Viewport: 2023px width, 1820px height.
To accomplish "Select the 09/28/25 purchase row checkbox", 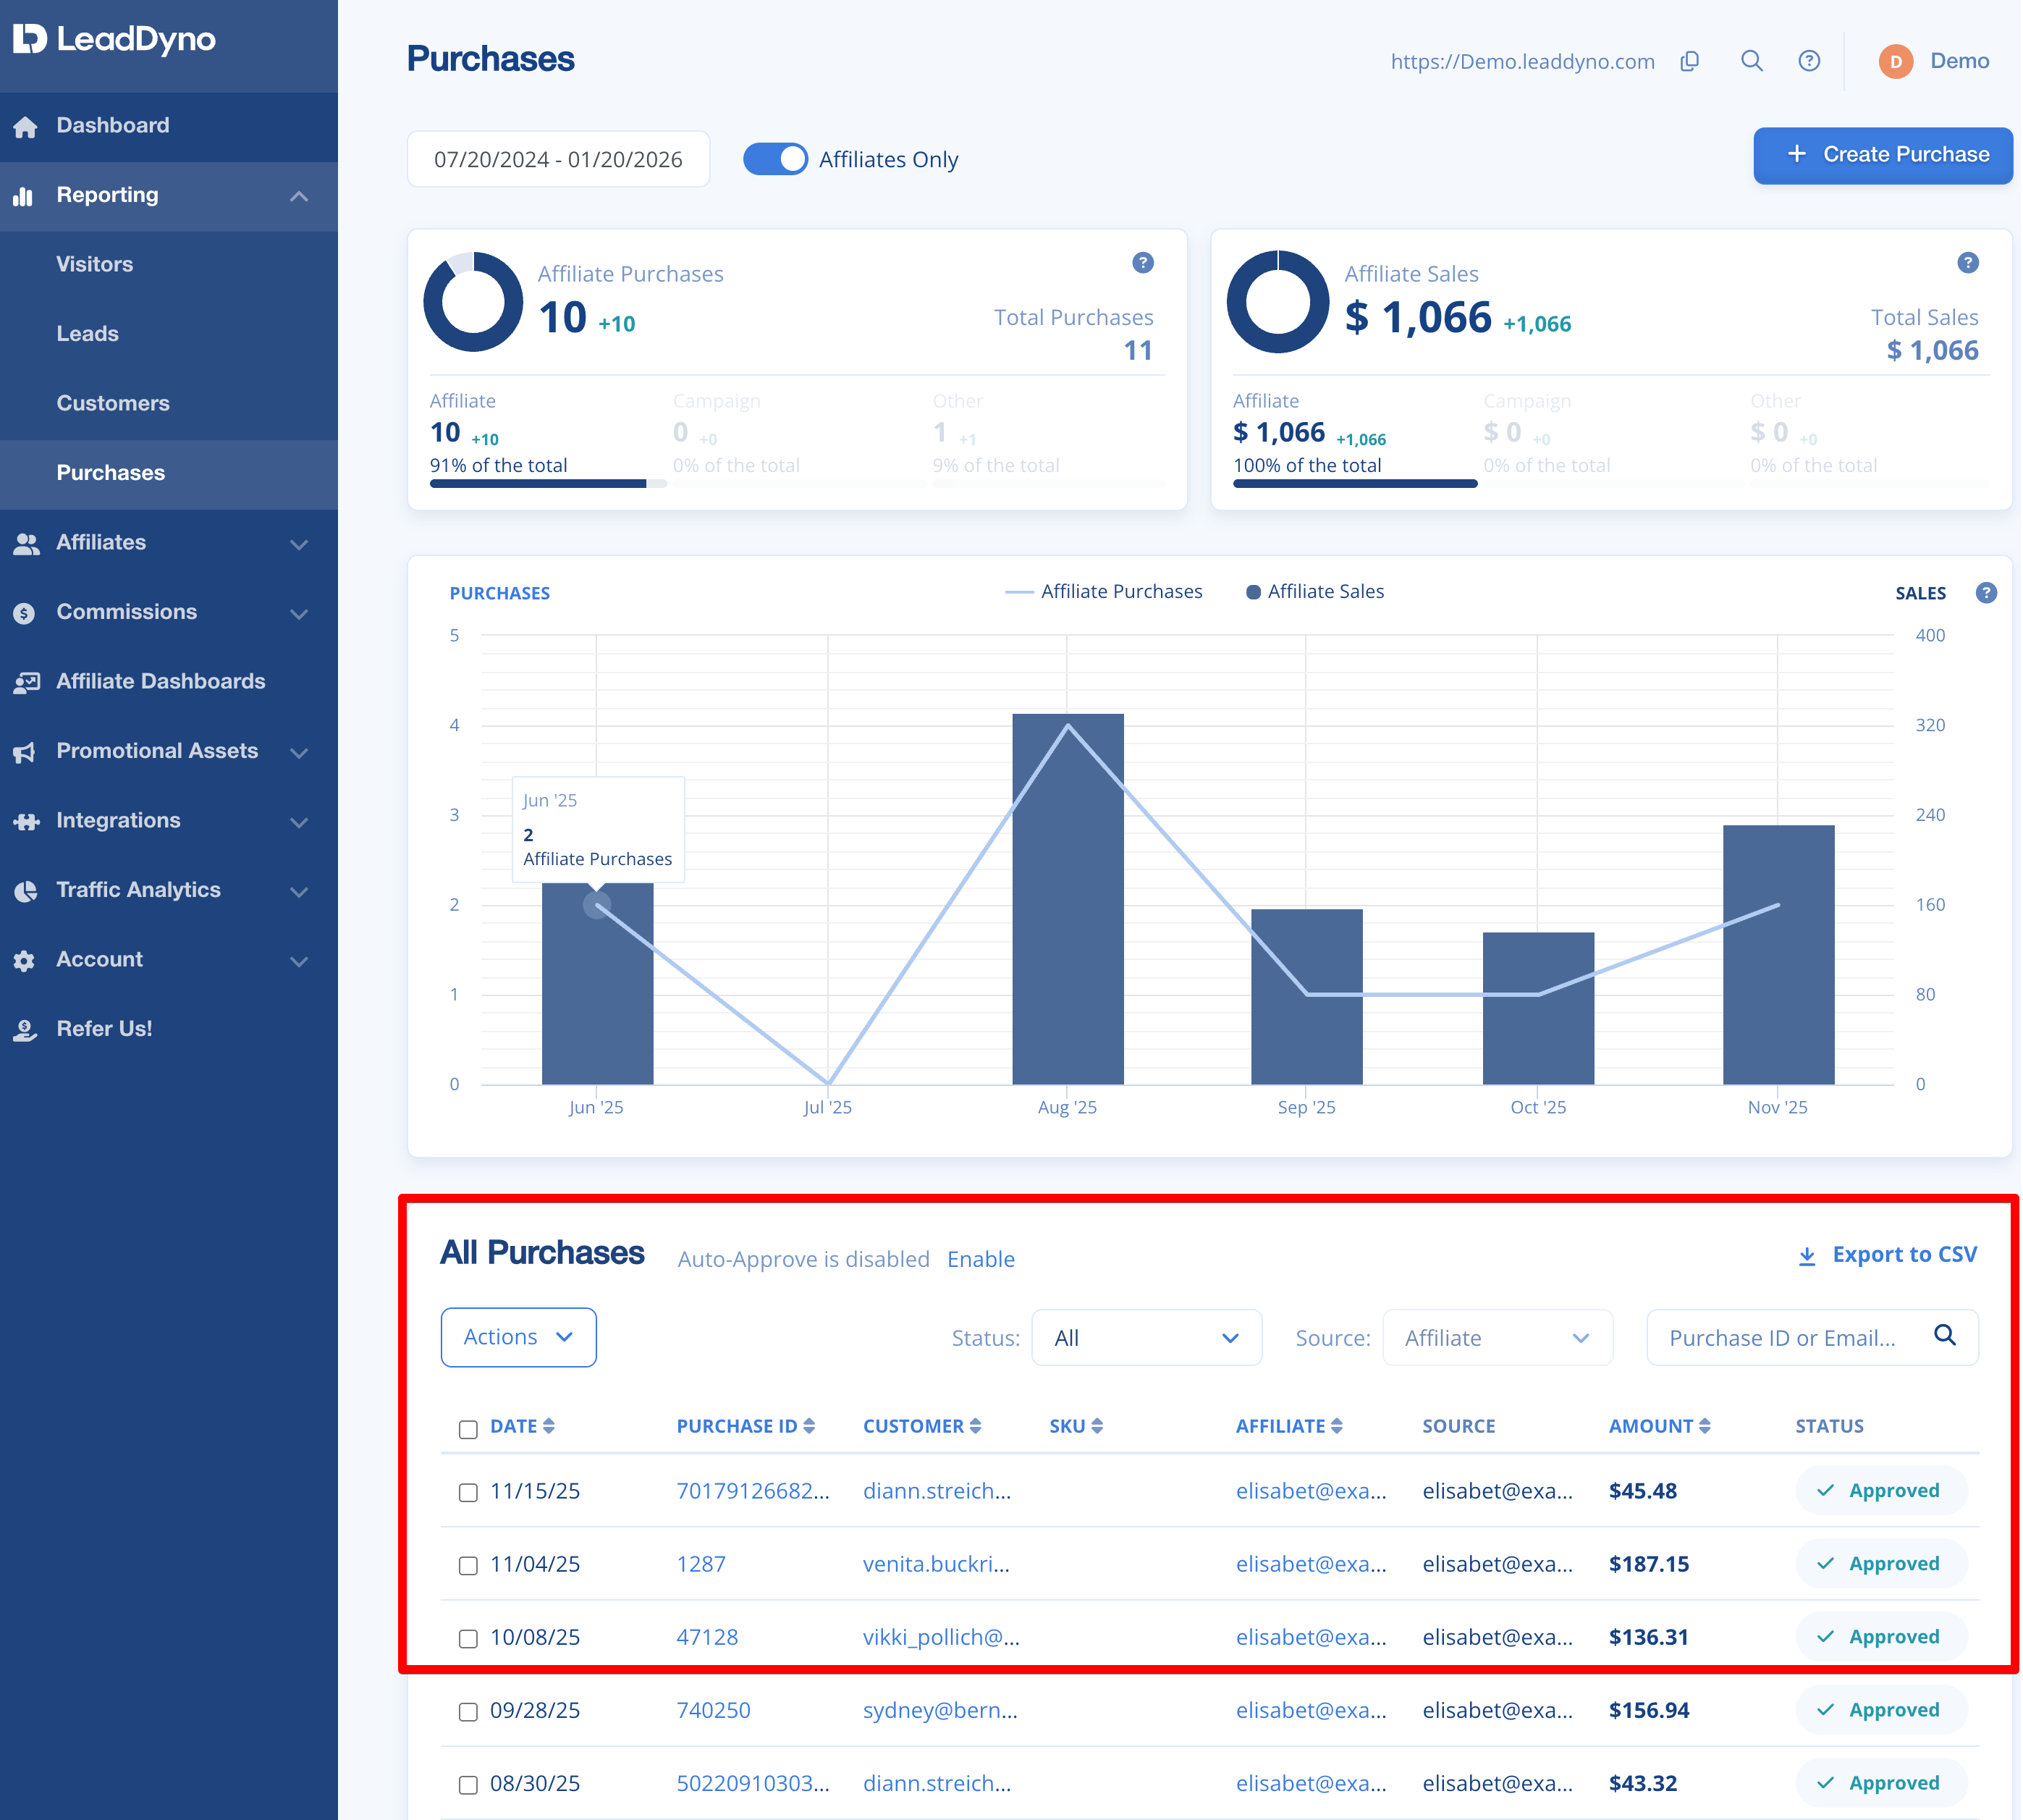I will click(468, 1711).
